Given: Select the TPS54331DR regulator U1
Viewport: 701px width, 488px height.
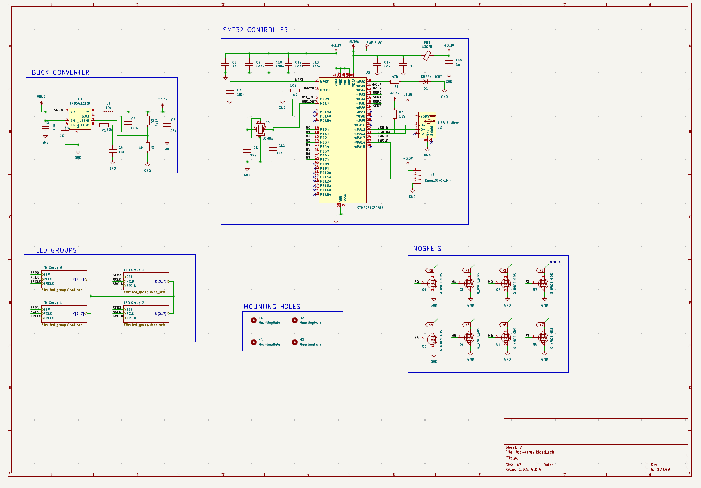Looking at the screenshot, I should pos(80,118).
